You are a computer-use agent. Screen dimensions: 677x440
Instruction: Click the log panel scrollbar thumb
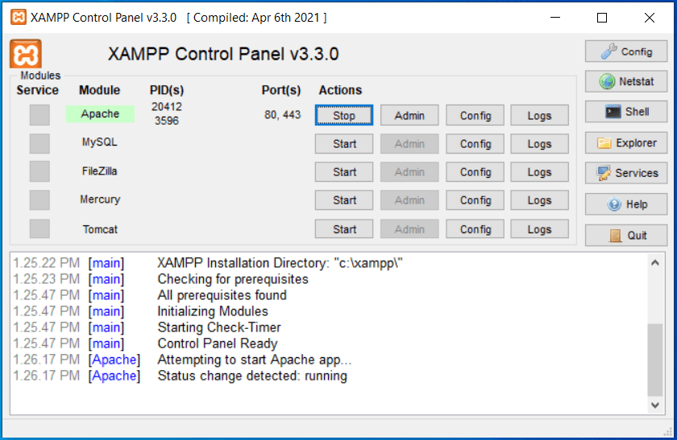tap(655, 360)
